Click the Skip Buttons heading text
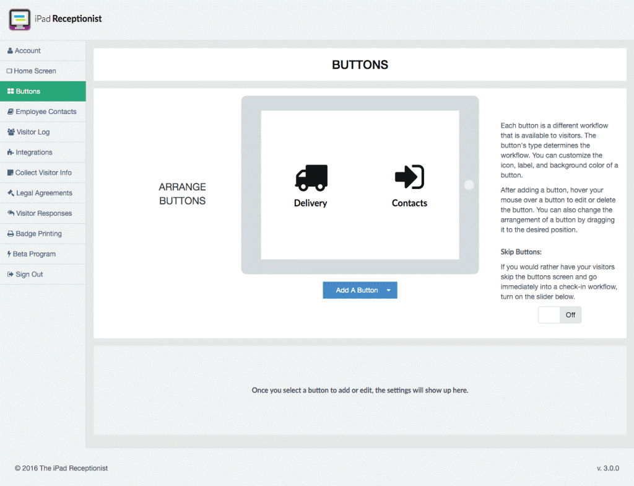Screen dimensions: 634x486 click(521, 252)
